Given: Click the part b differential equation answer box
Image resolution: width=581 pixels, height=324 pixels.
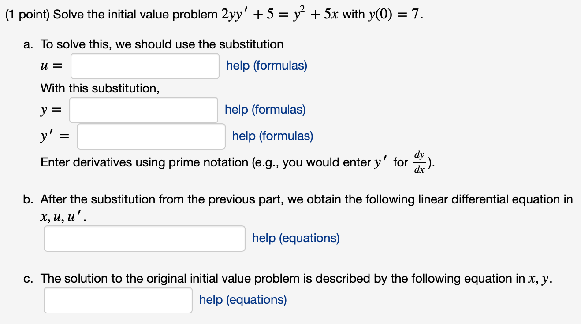Looking at the screenshot, I should (x=144, y=238).
